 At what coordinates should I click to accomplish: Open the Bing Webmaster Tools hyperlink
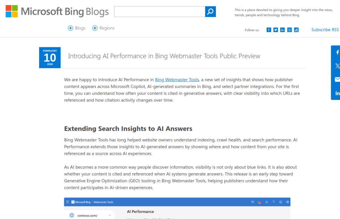pyautogui.click(x=177, y=80)
